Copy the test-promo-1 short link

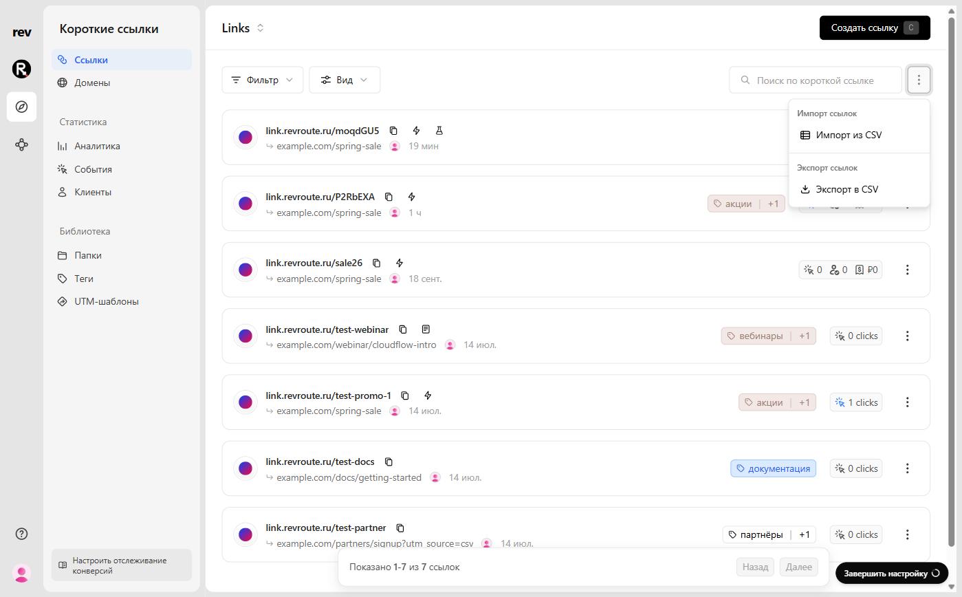(x=405, y=395)
